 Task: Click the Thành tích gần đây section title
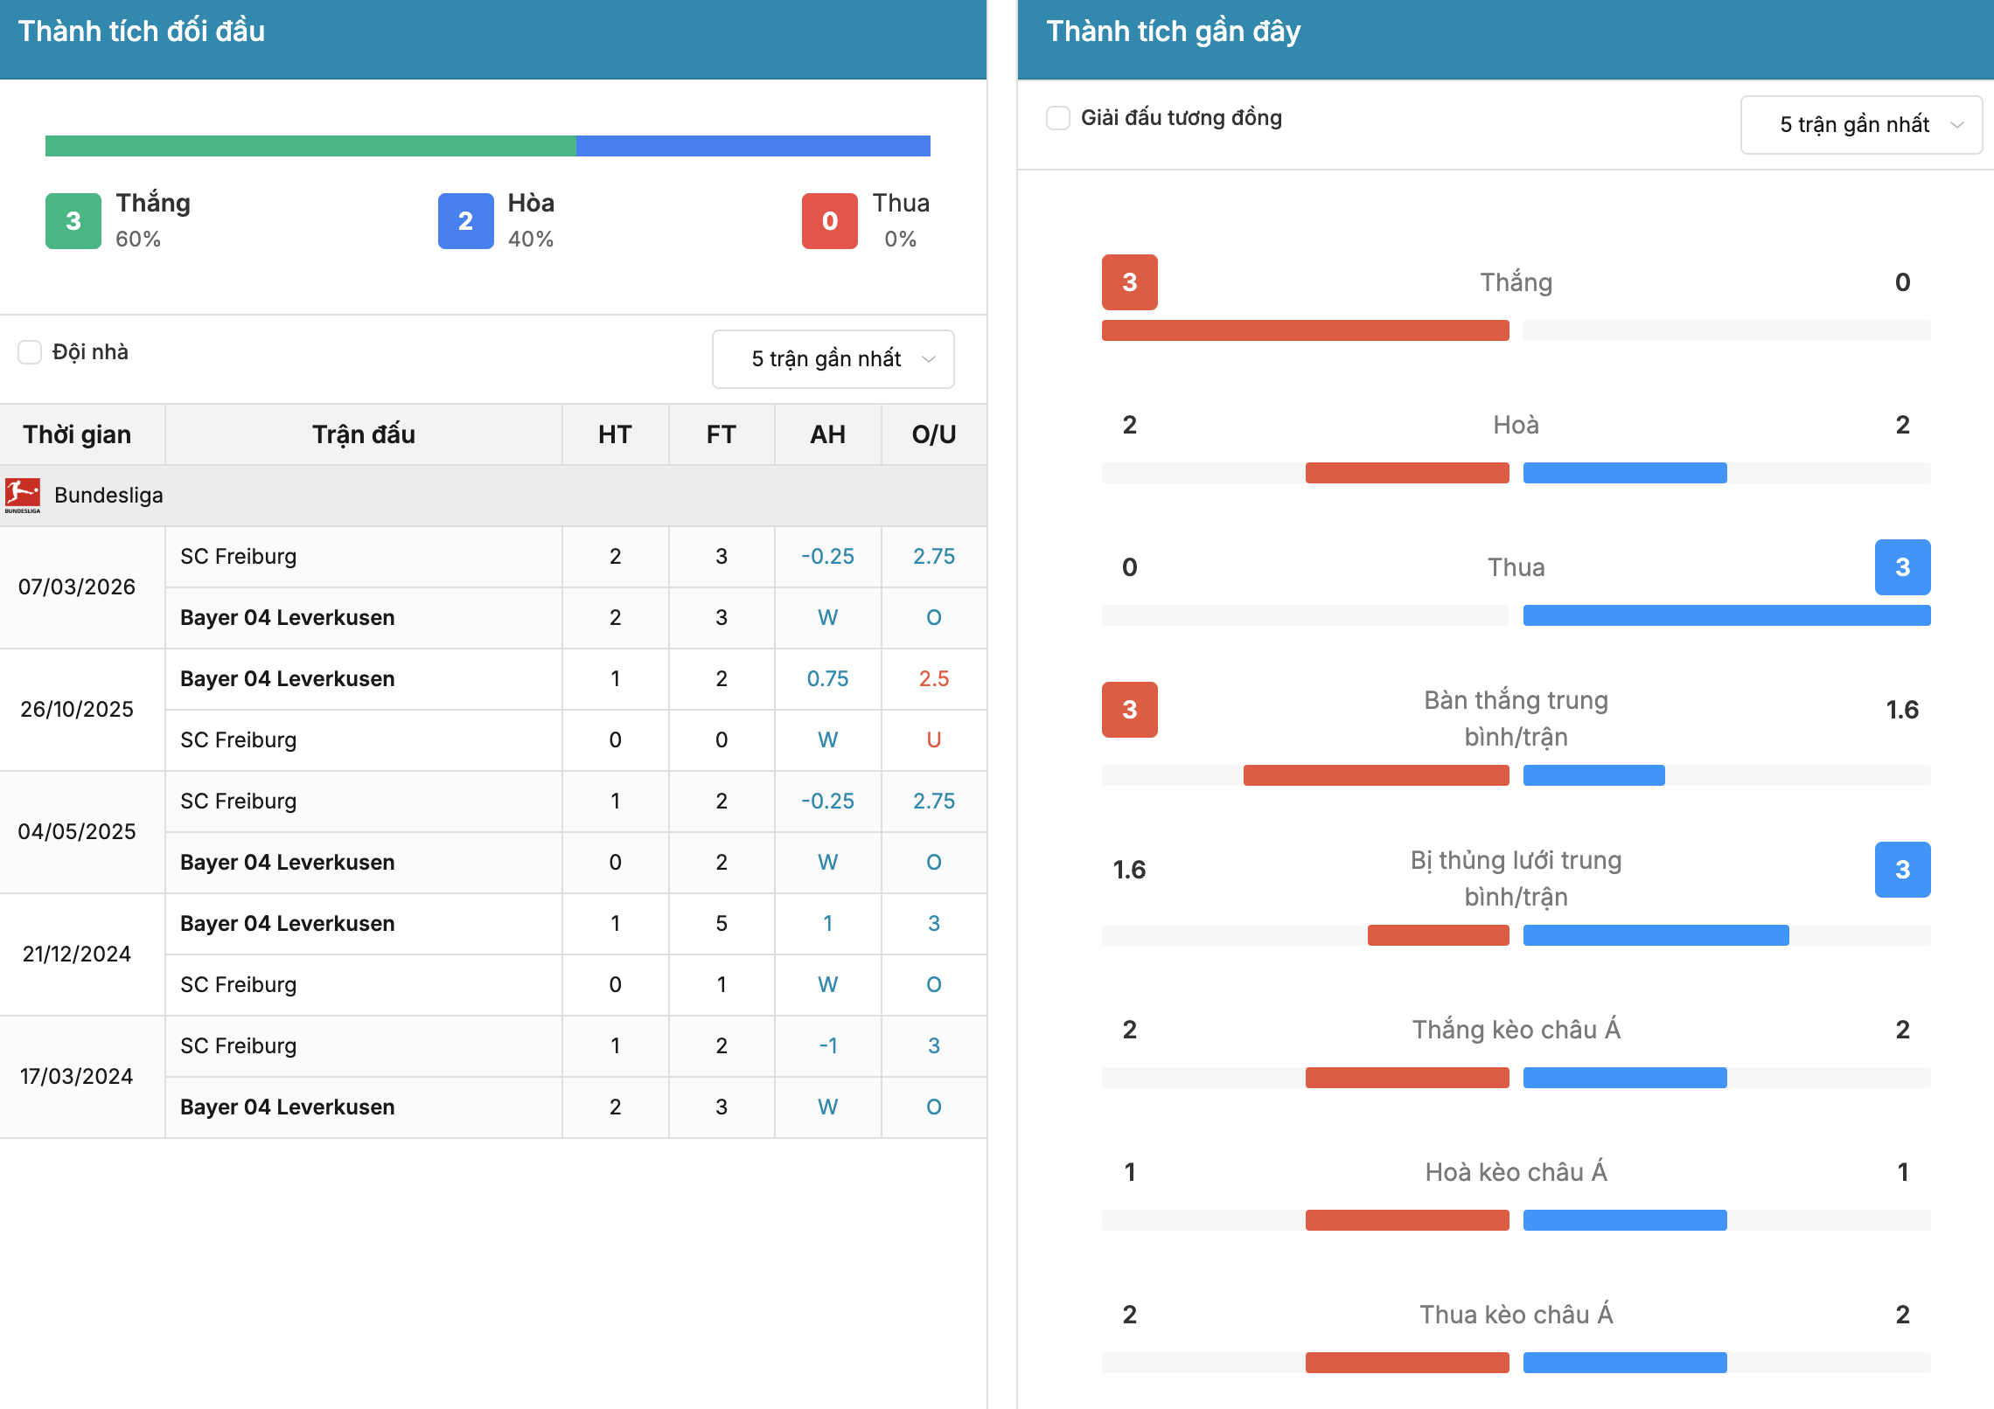[1174, 31]
